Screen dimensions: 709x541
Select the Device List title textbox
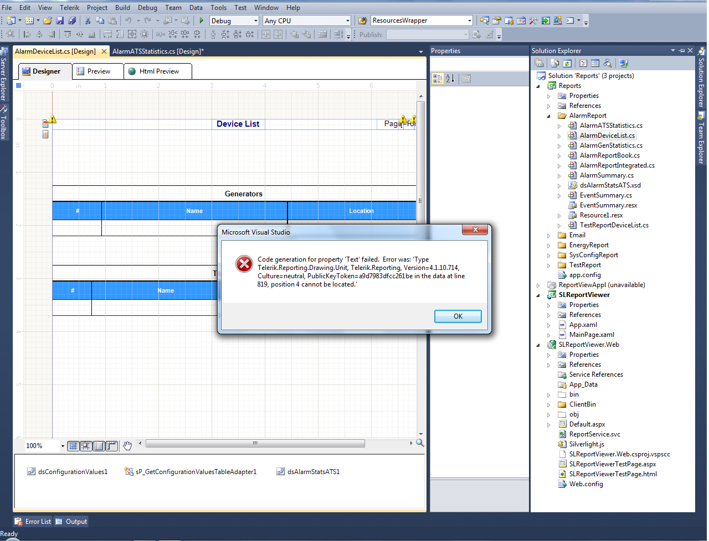point(238,124)
